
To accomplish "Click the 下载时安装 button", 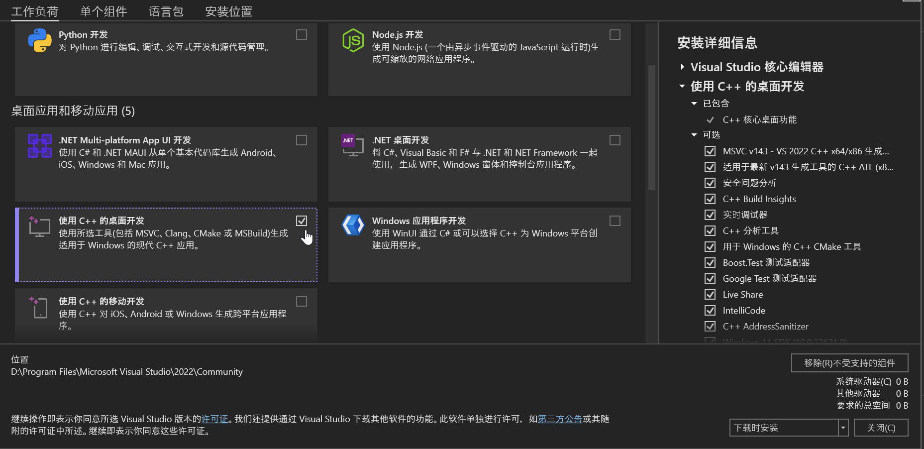I will [784, 428].
